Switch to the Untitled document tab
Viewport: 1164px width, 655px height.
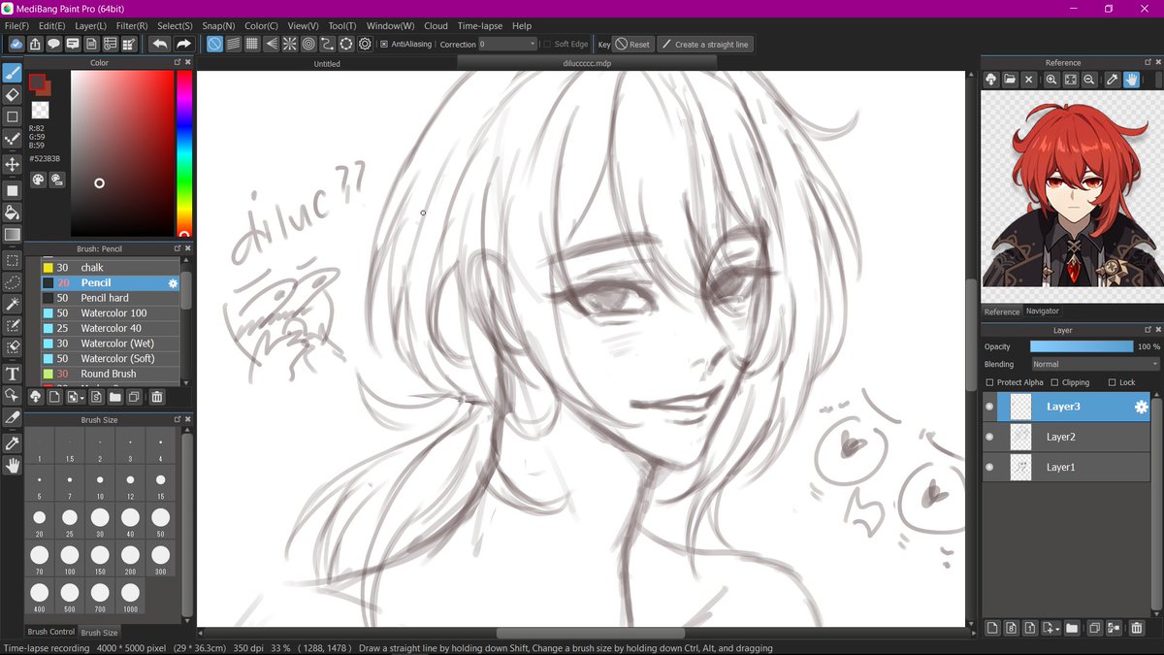click(x=327, y=63)
